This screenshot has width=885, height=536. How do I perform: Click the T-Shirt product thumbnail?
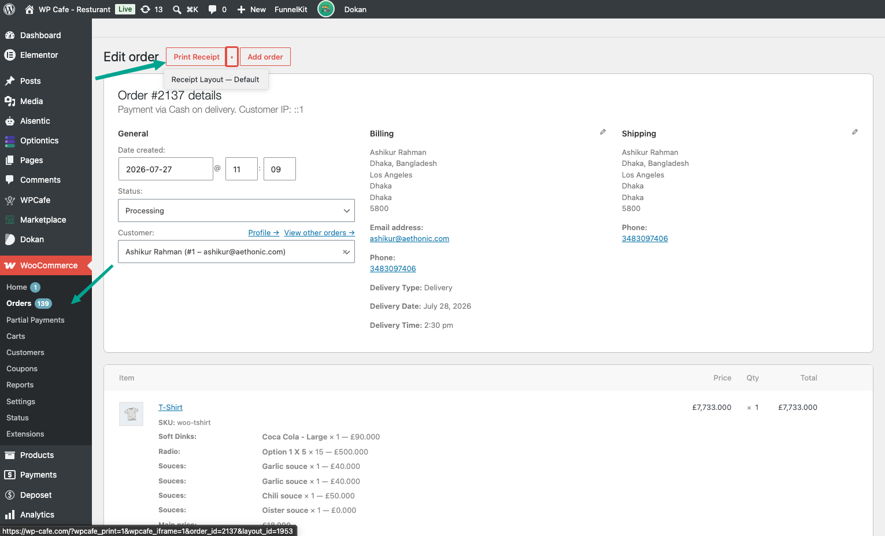pos(131,414)
